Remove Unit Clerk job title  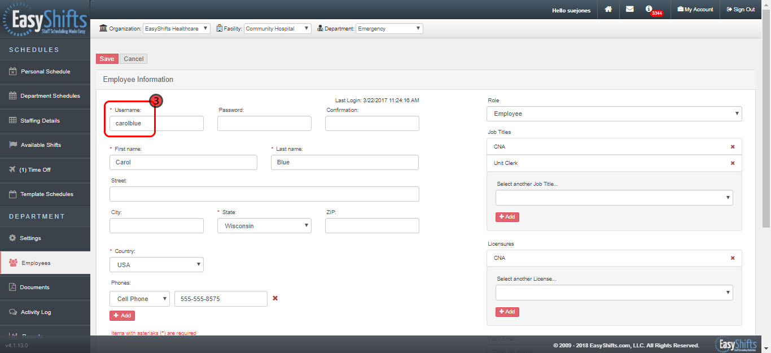click(x=733, y=163)
